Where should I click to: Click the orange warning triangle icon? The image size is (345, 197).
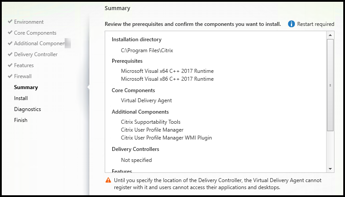tap(108, 180)
